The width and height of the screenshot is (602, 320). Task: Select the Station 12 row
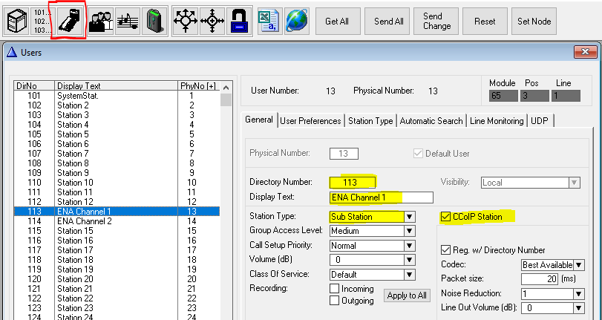(117, 202)
